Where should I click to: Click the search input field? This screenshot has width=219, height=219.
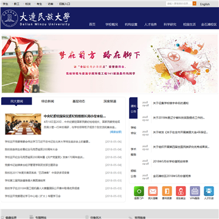click(x=179, y=4)
